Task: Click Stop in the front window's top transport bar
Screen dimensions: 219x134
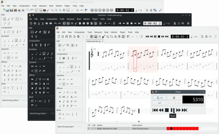Action: pyautogui.click(x=159, y=36)
